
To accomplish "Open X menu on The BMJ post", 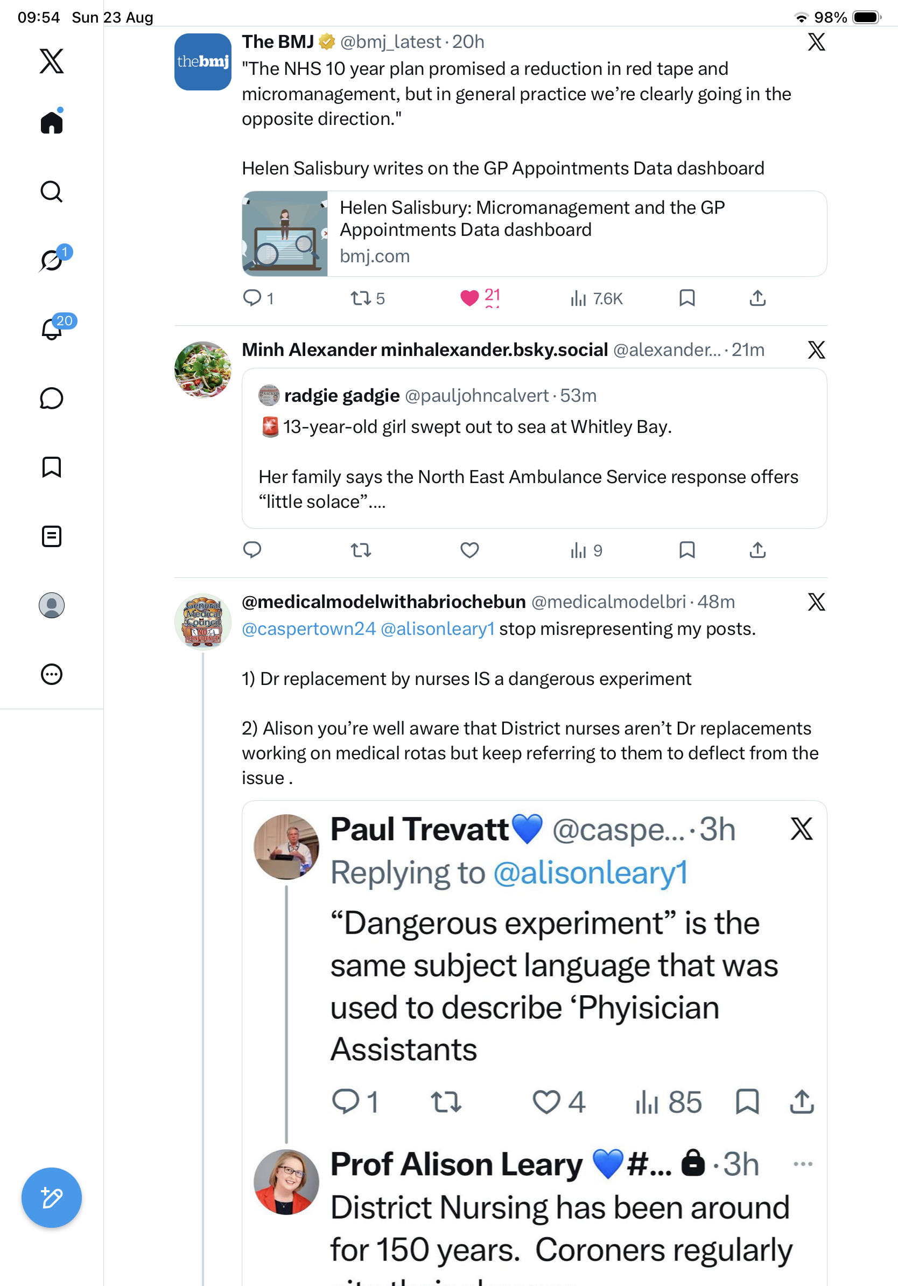I will click(816, 42).
